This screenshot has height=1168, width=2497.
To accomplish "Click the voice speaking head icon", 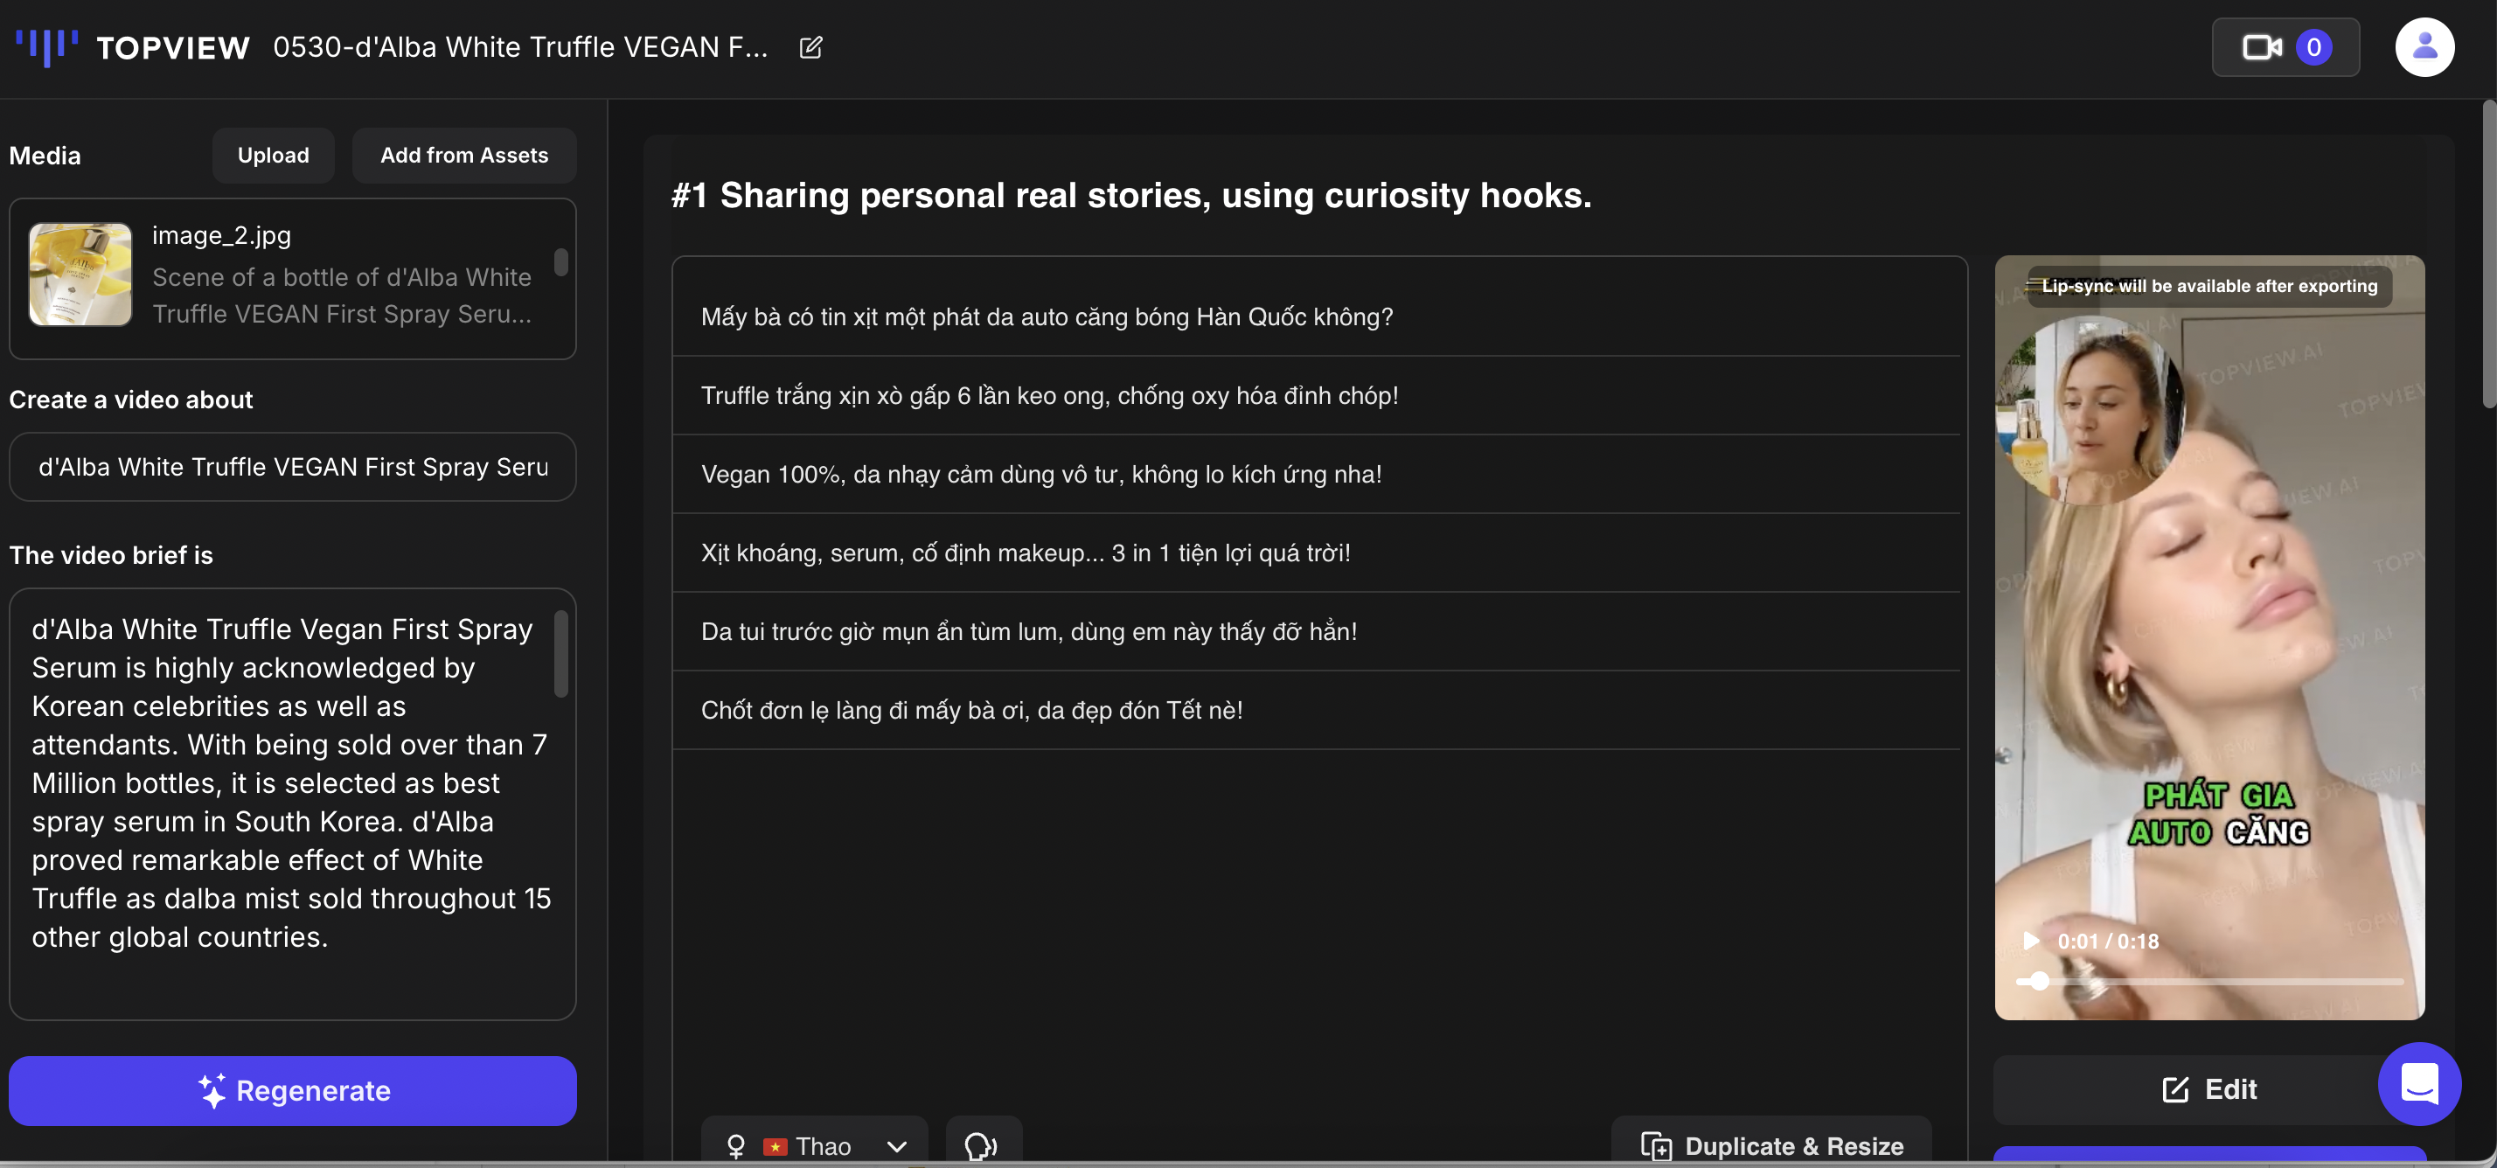I will (x=981, y=1145).
